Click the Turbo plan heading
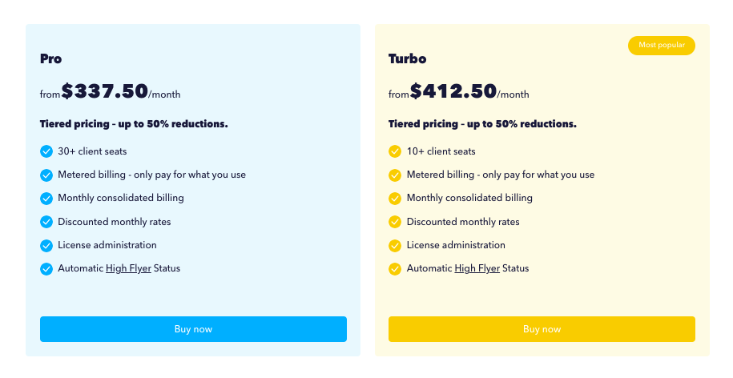Image resolution: width=733 pixels, height=378 pixels. (x=408, y=58)
